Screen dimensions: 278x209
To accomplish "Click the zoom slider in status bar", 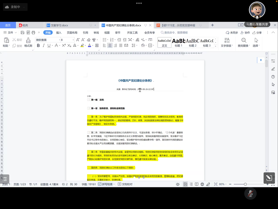I will (245, 184).
